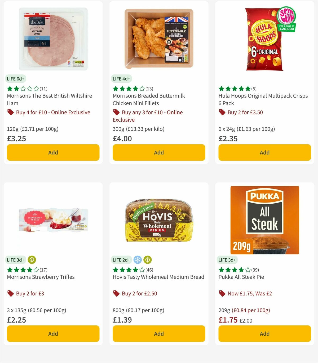
Task: Click the LIFE 3d+ badge on Pukka Pie
Action: coord(227,260)
